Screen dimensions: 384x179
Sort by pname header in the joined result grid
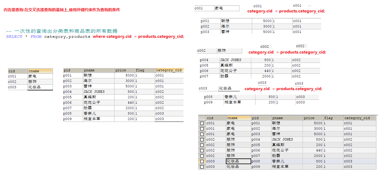(287, 118)
